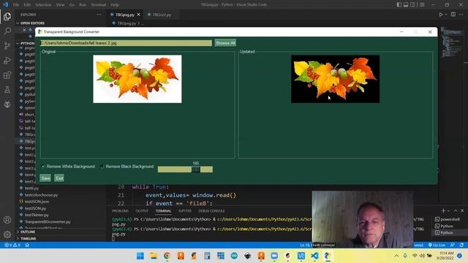Open the Testing flask view

click(7, 89)
